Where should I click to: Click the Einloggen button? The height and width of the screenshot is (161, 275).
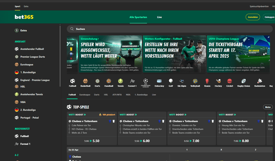[x=269, y=17]
